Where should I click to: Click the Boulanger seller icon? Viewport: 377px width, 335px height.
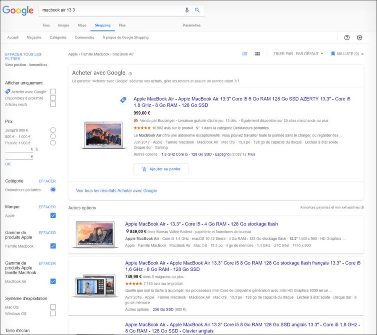pyautogui.click(x=136, y=120)
